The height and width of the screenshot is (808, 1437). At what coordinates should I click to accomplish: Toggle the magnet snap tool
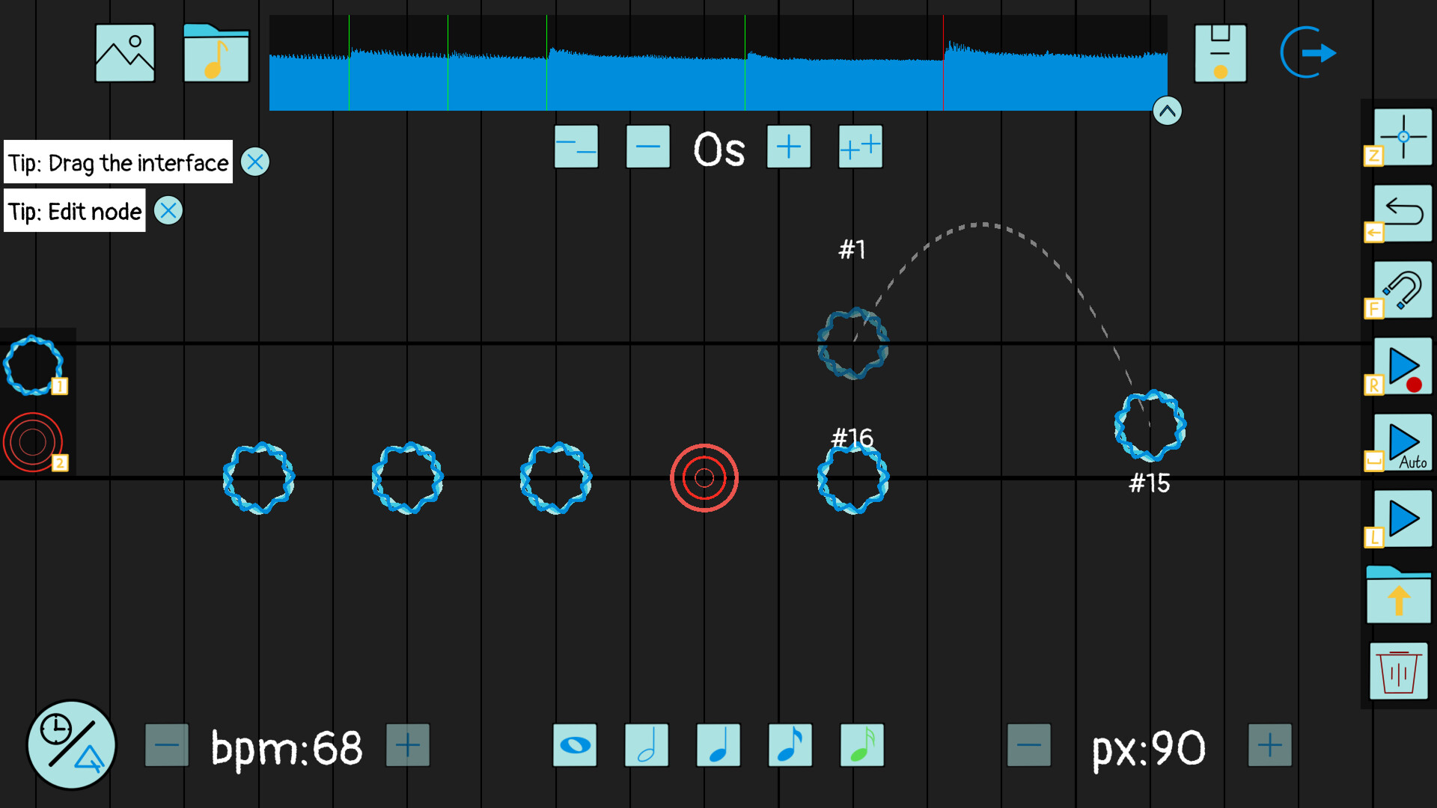1403,290
